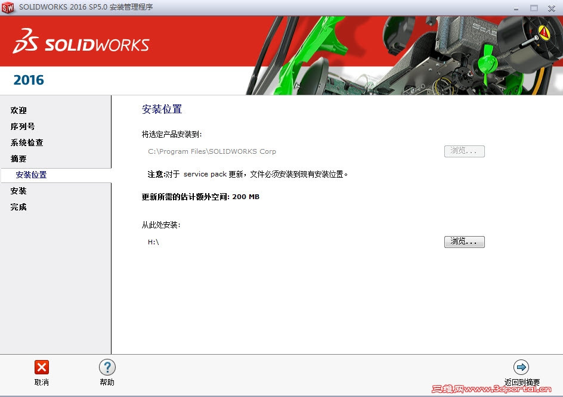Screen dimensions: 563x397
Task: Click the 更新所需的估计额外空间: 200 MB text
Action: [x=200, y=197]
